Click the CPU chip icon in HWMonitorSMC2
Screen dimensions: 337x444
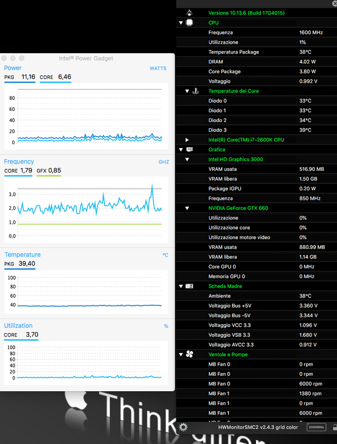point(190,22)
